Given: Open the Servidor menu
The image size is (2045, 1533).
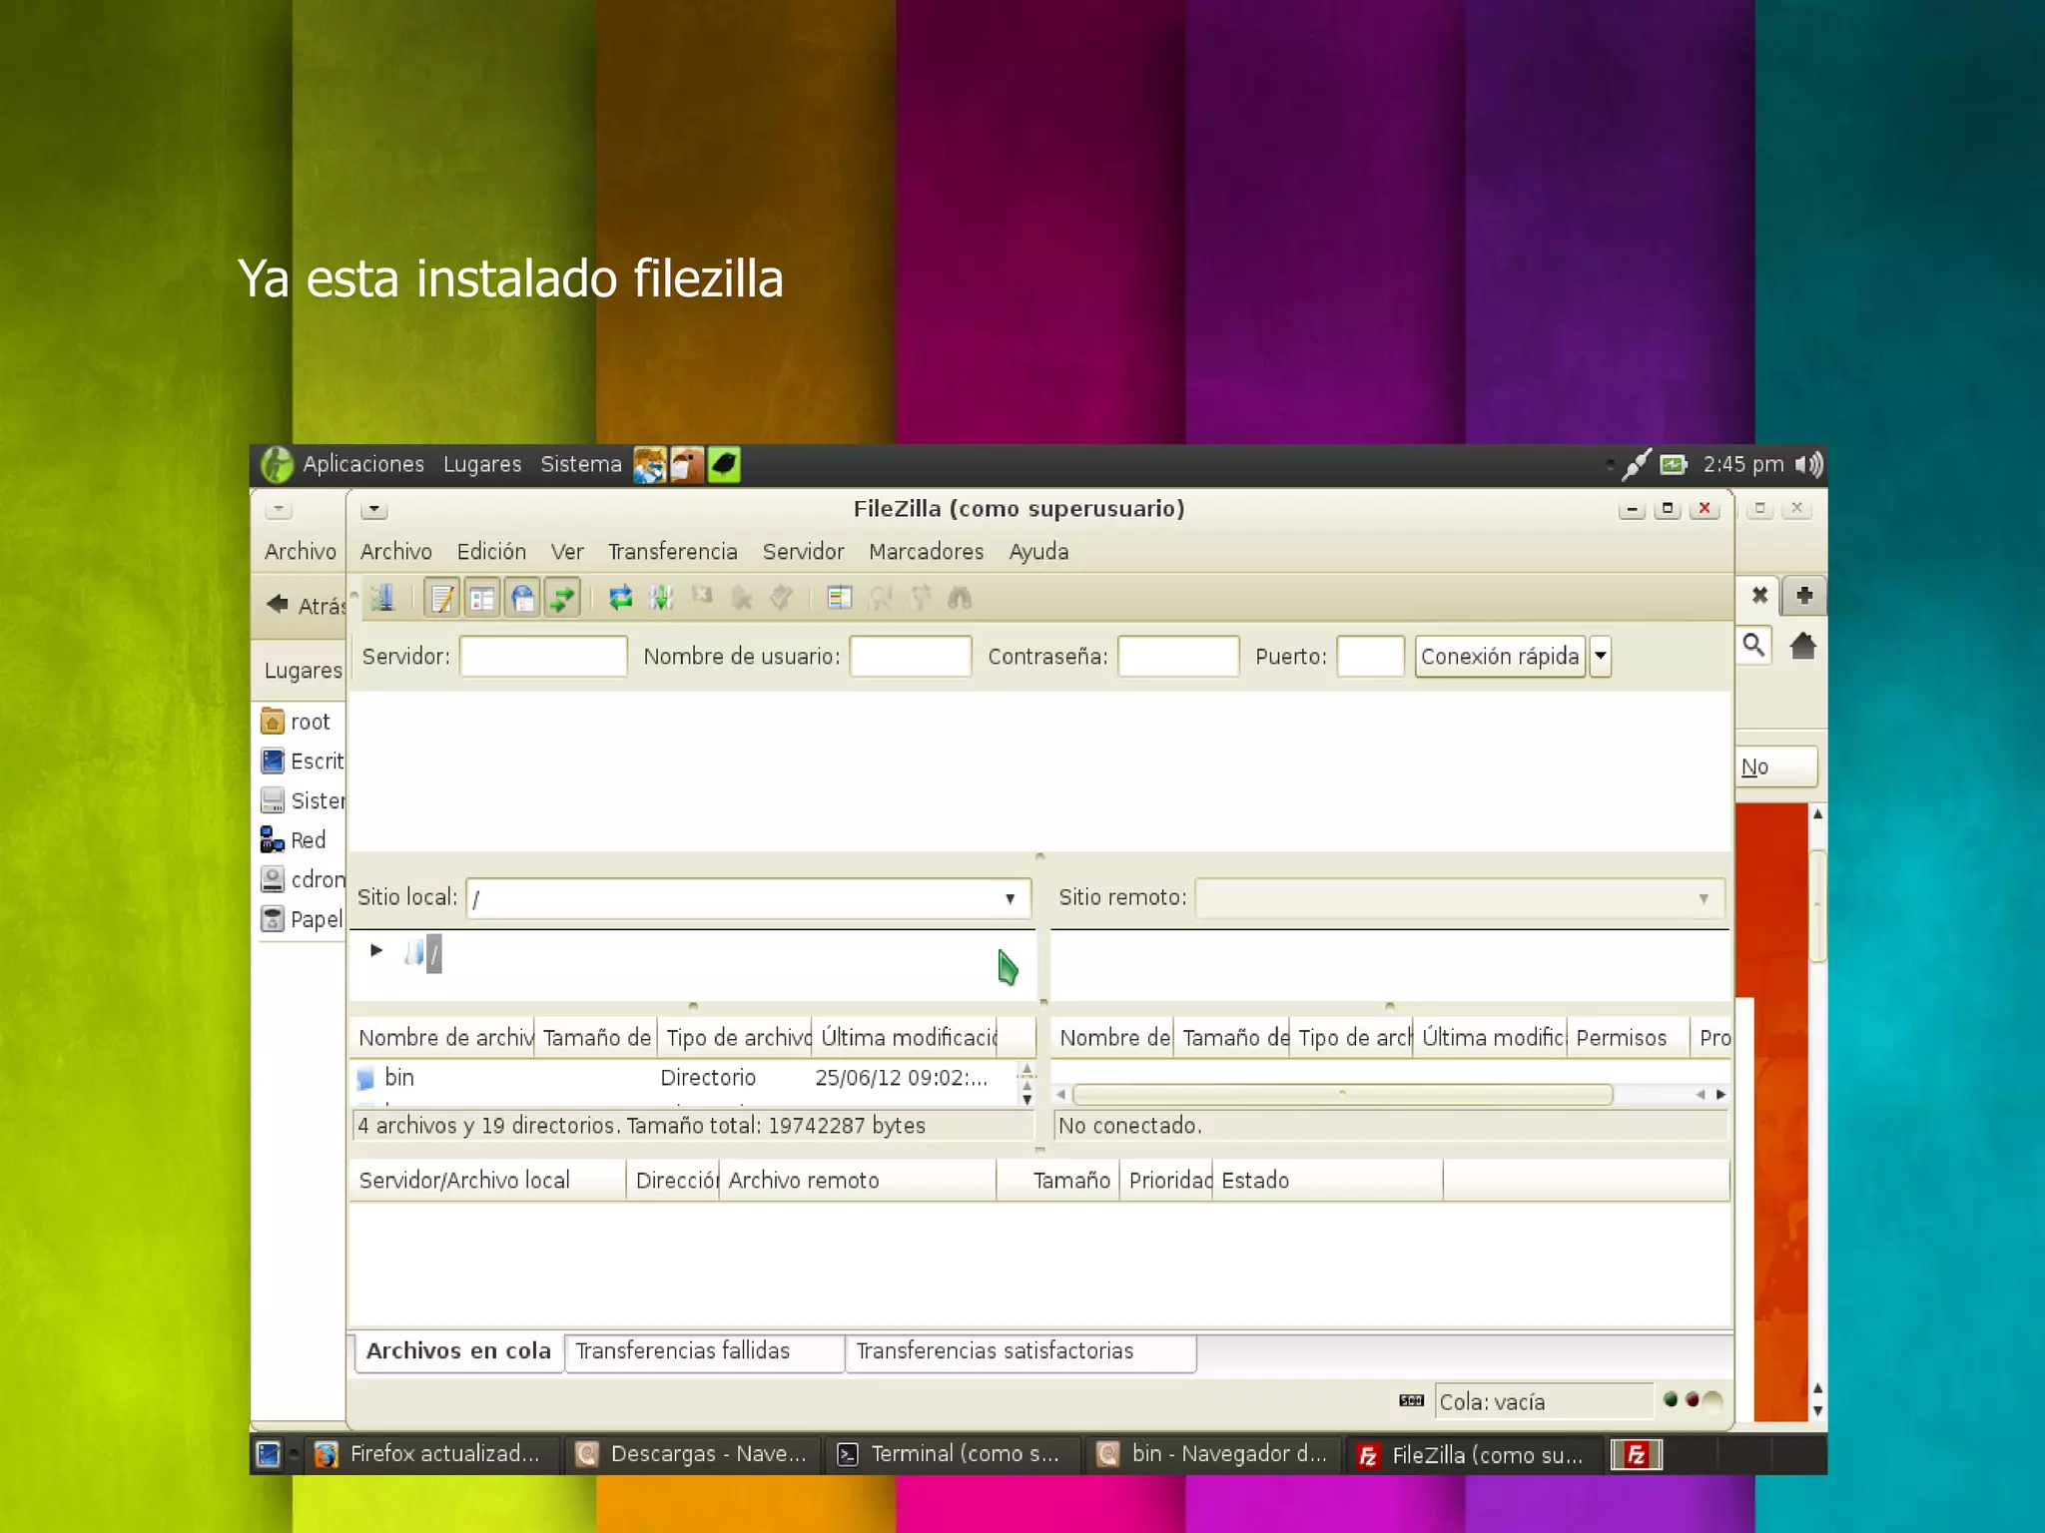Looking at the screenshot, I should tap(803, 551).
